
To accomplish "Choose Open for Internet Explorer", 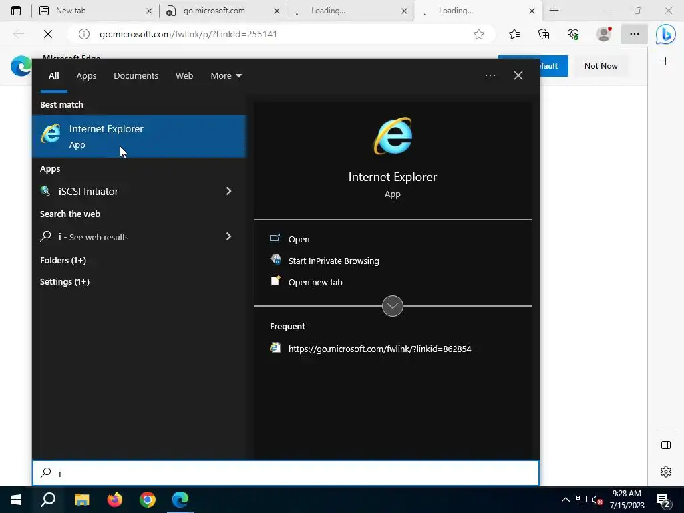I will (299, 239).
